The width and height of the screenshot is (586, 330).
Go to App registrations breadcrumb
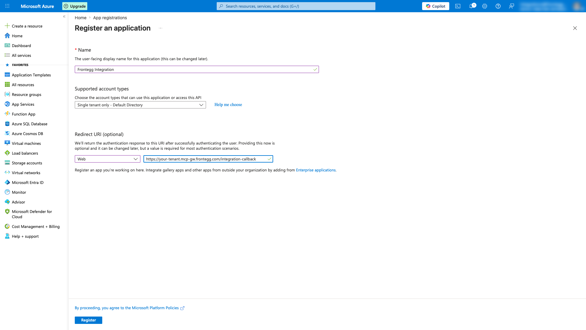pyautogui.click(x=110, y=18)
